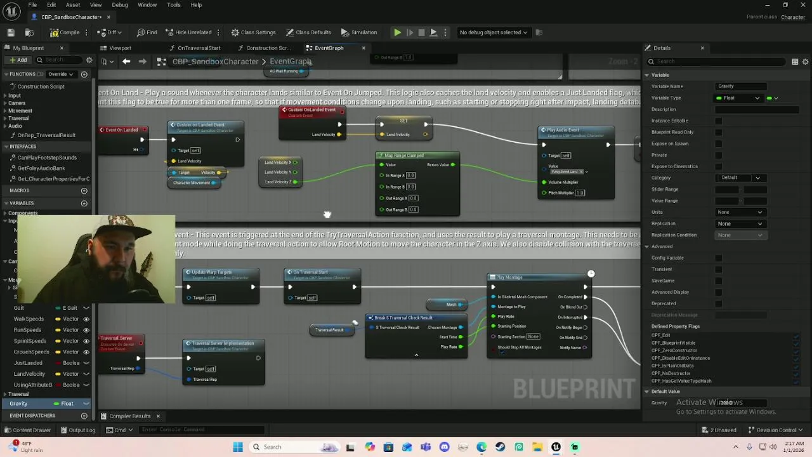Image resolution: width=812 pixels, height=457 pixels.
Task: Open the Diff dropdown
Action: pos(110,32)
